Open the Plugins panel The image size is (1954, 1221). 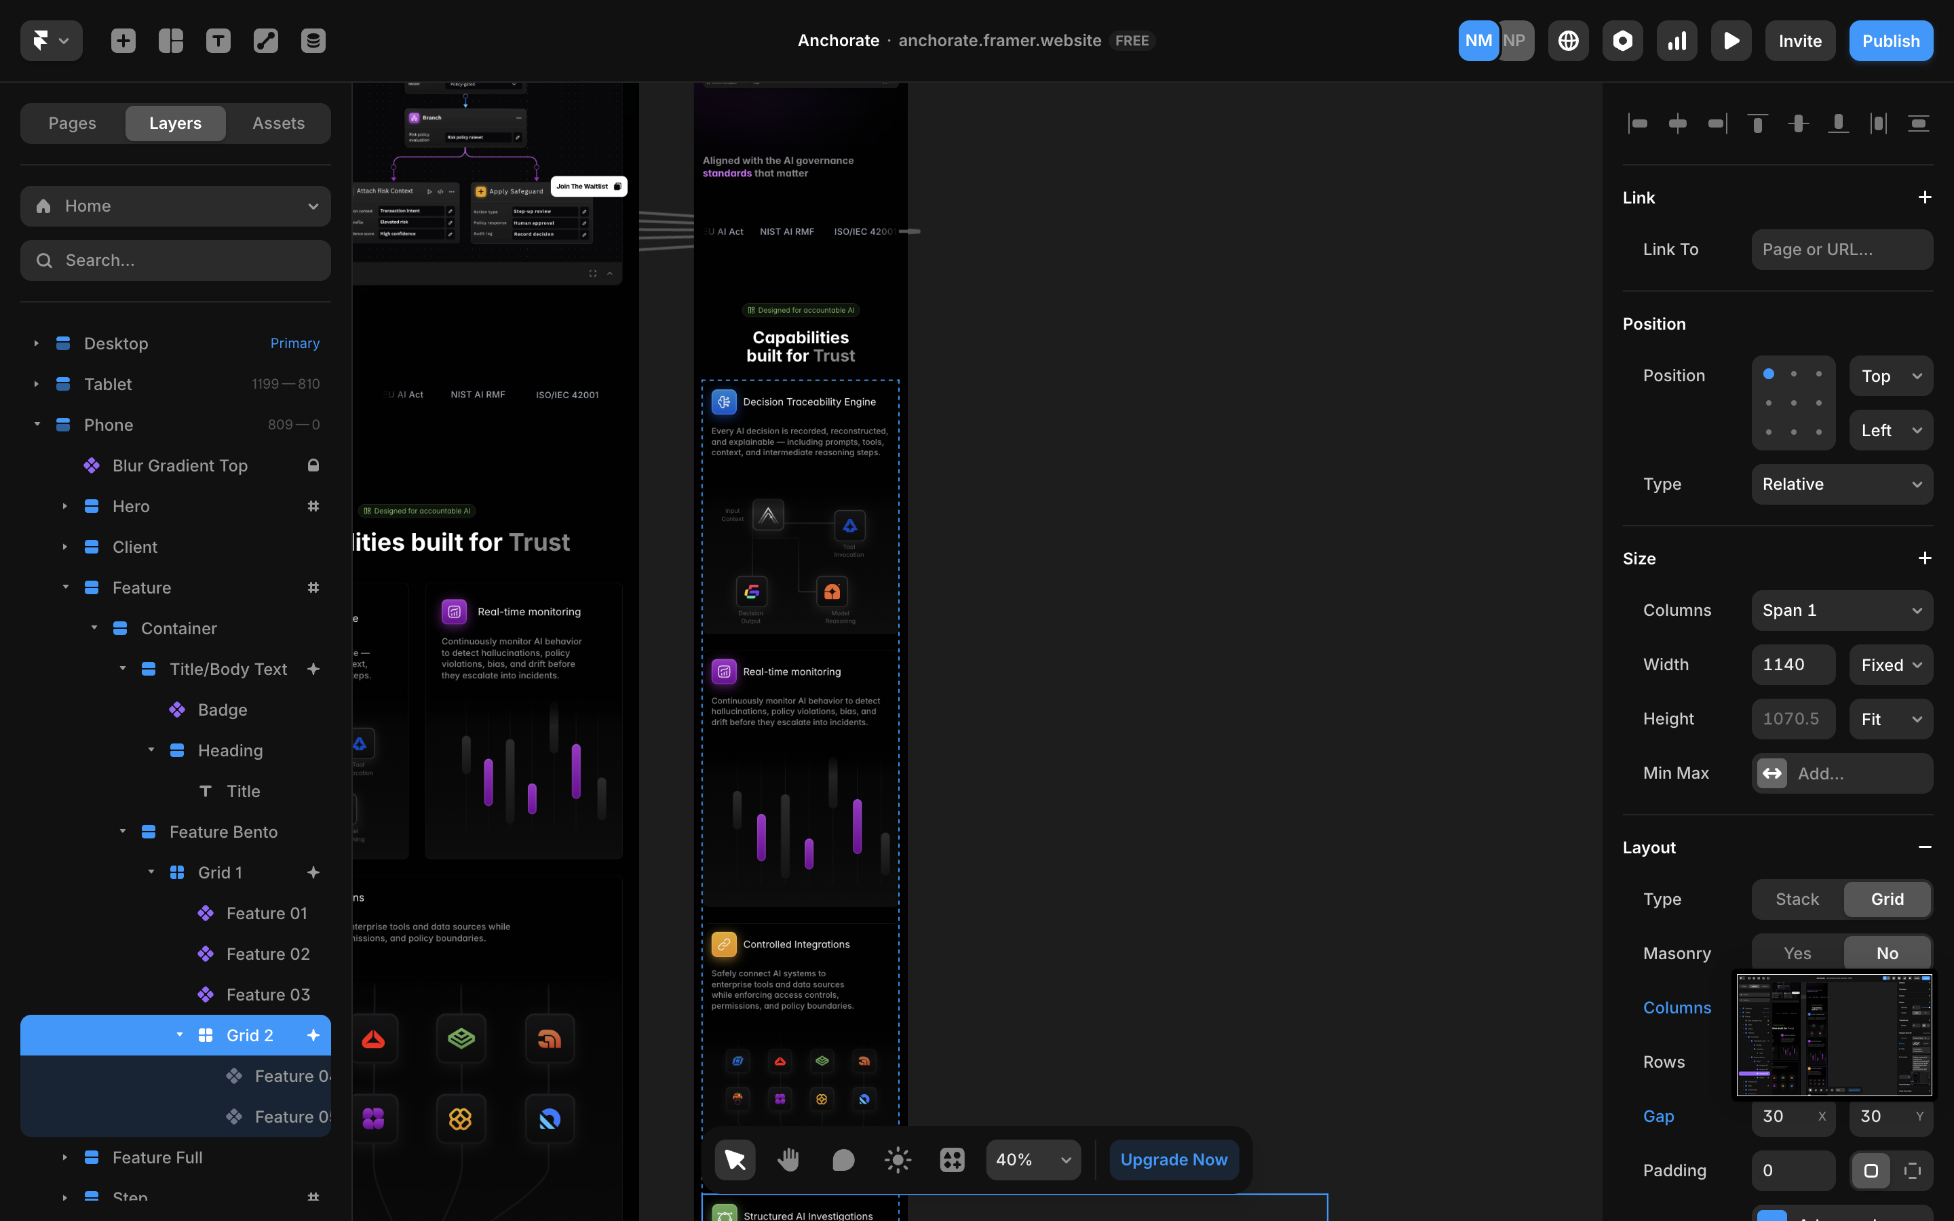[x=1622, y=41]
